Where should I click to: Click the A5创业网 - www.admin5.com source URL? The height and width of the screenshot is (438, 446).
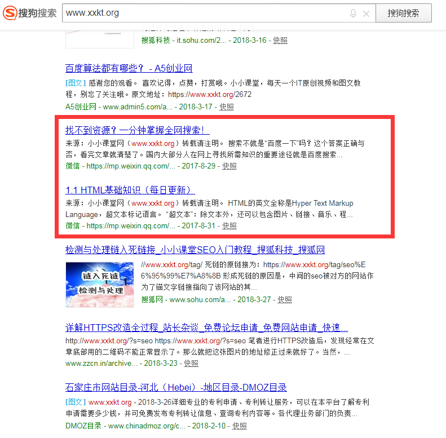click(x=119, y=107)
